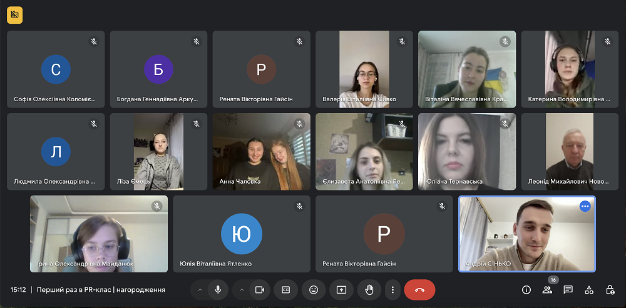Expand audio settings arrow beside microphone
The image size is (626, 308).
(200, 290)
